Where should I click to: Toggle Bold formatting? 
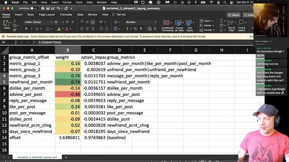coord(26,29)
